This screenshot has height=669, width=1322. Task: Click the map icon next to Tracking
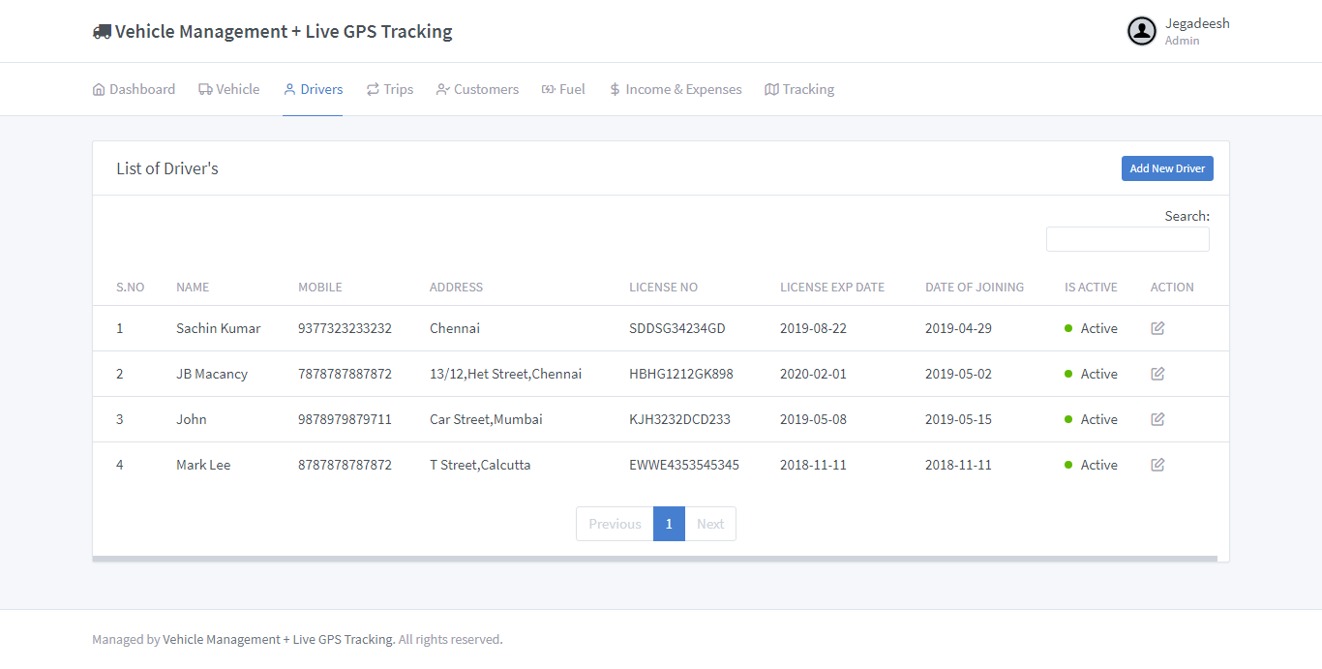pos(770,88)
